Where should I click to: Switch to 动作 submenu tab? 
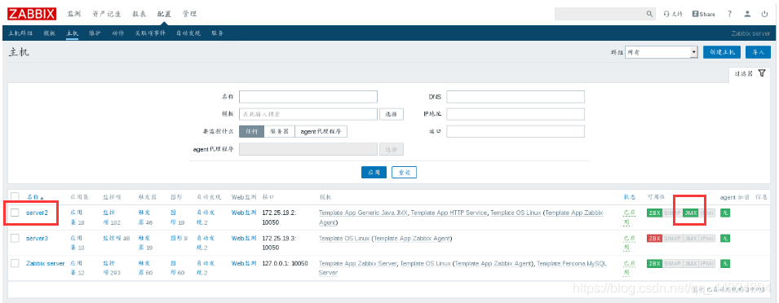117,33
